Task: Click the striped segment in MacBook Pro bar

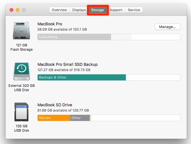Action: [x=121, y=37]
